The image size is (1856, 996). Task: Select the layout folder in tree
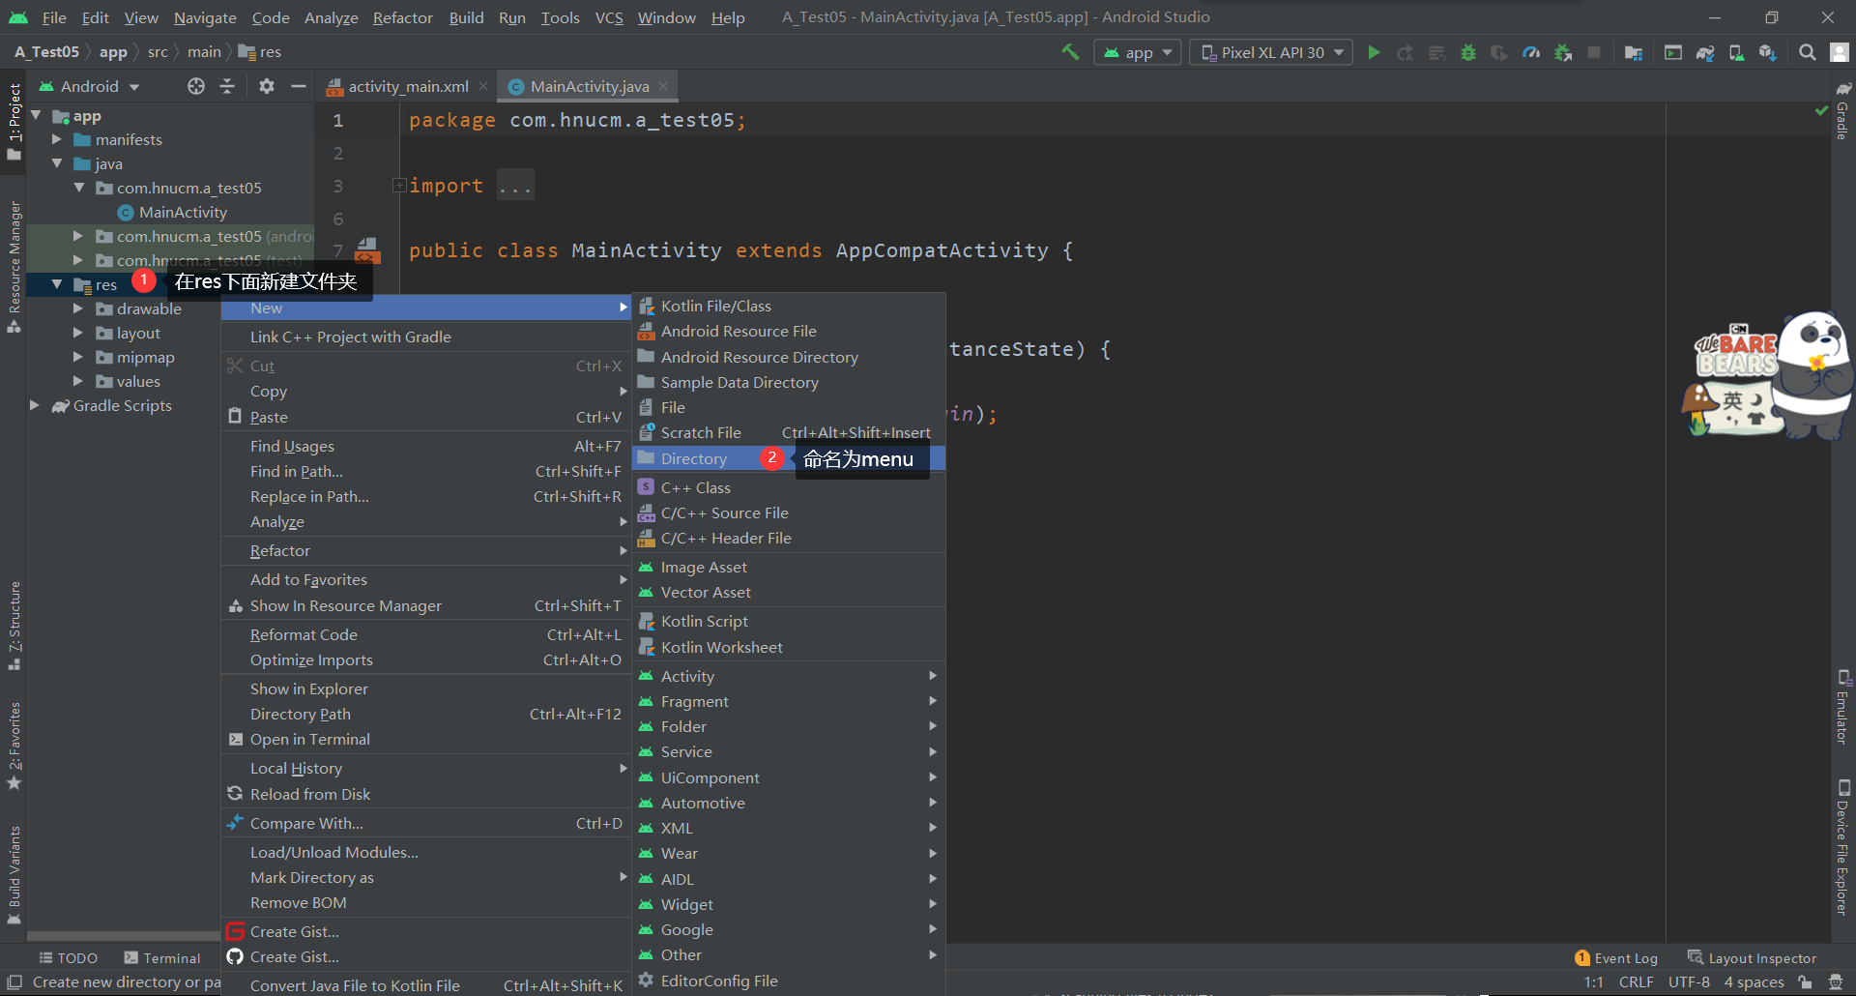click(x=138, y=333)
